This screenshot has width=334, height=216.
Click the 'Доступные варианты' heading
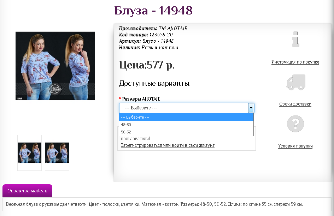pyautogui.click(x=154, y=84)
